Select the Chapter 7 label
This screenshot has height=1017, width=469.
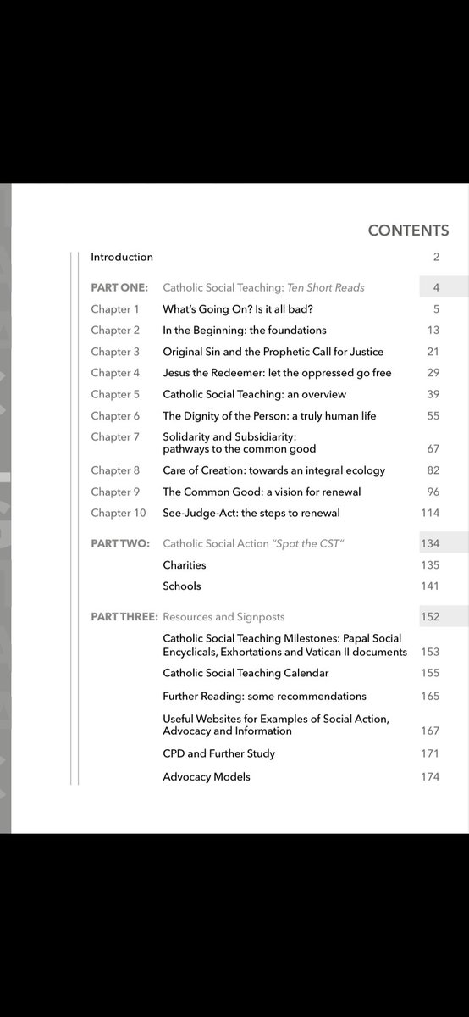click(x=115, y=437)
